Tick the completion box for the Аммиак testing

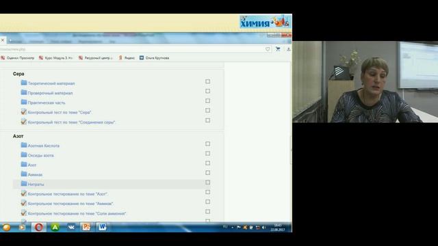pyautogui.click(x=207, y=202)
